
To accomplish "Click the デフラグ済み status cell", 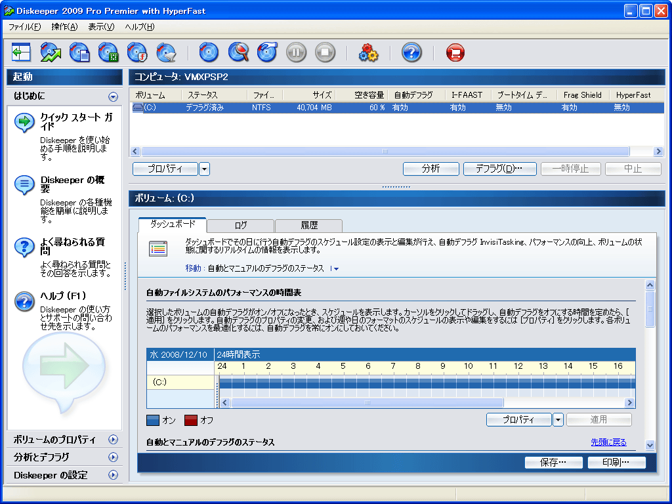I will [x=205, y=108].
